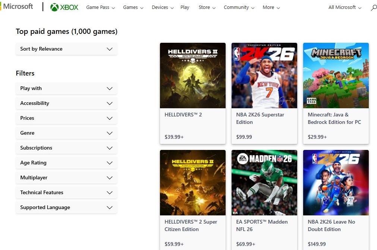This screenshot has width=377, height=250.
Task: Expand the Technical Features filter
Action: [66, 192]
